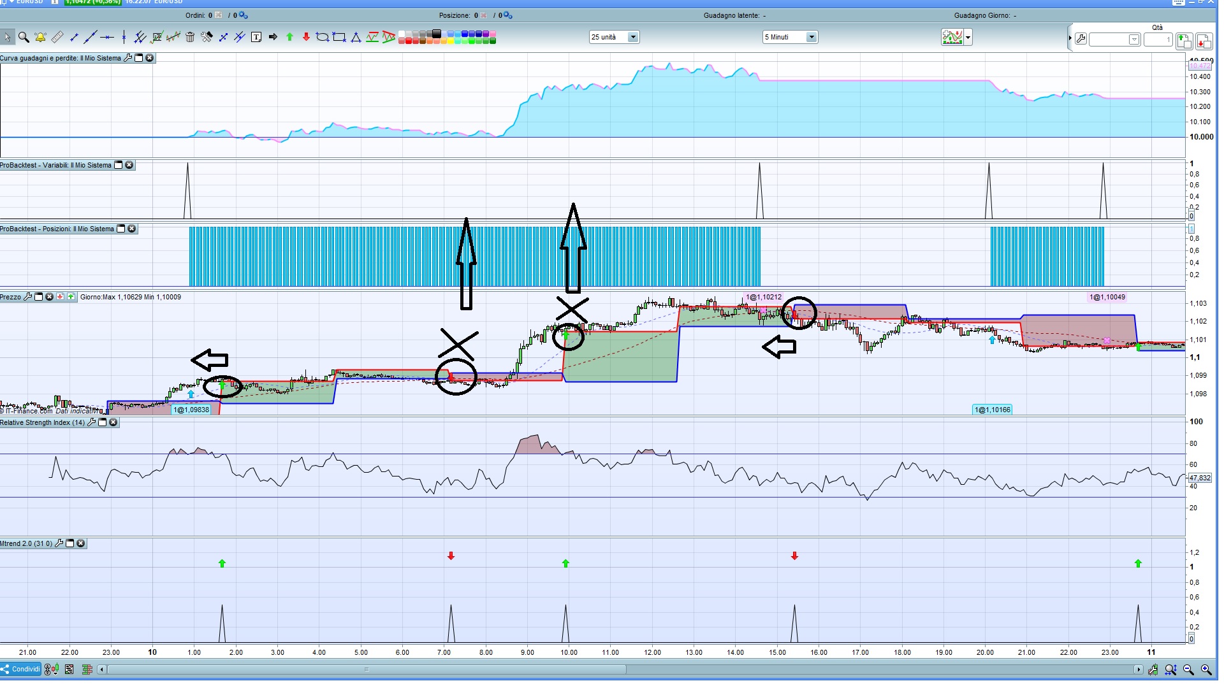Click the trash can delete-objects icon
Image resolution: width=1224 pixels, height=688 pixels.
[x=190, y=38]
